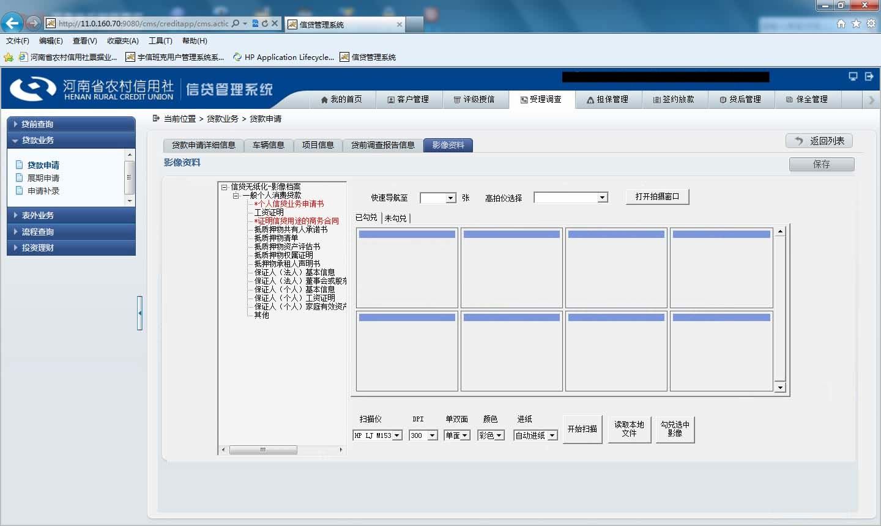Open 进纸 自动进纸 dropdown
The height and width of the screenshot is (526, 881).
click(x=536, y=435)
